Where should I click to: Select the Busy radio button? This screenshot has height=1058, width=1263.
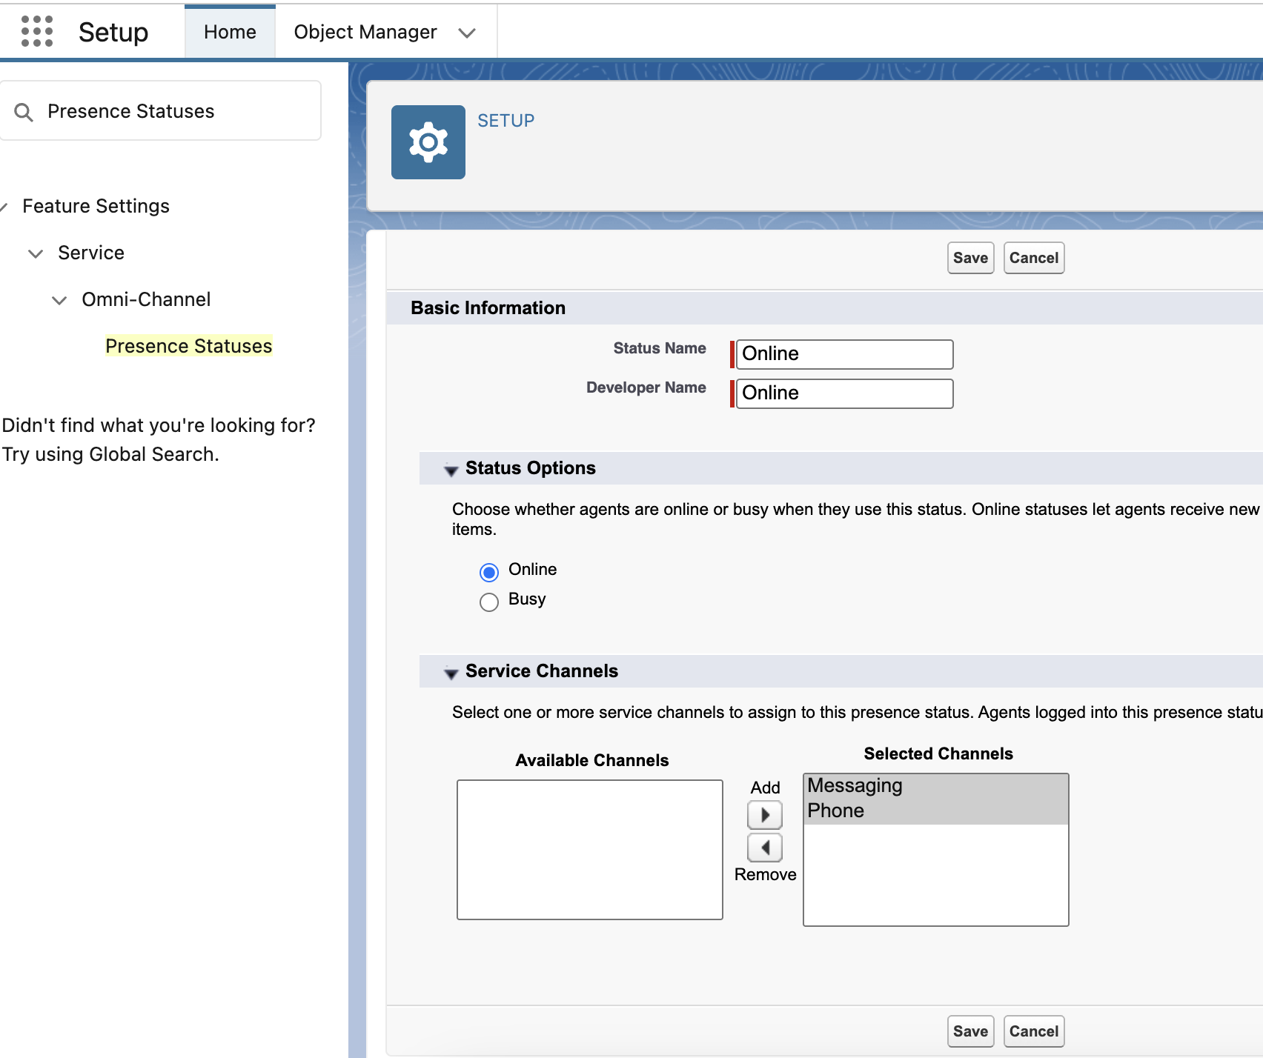[x=489, y=602]
